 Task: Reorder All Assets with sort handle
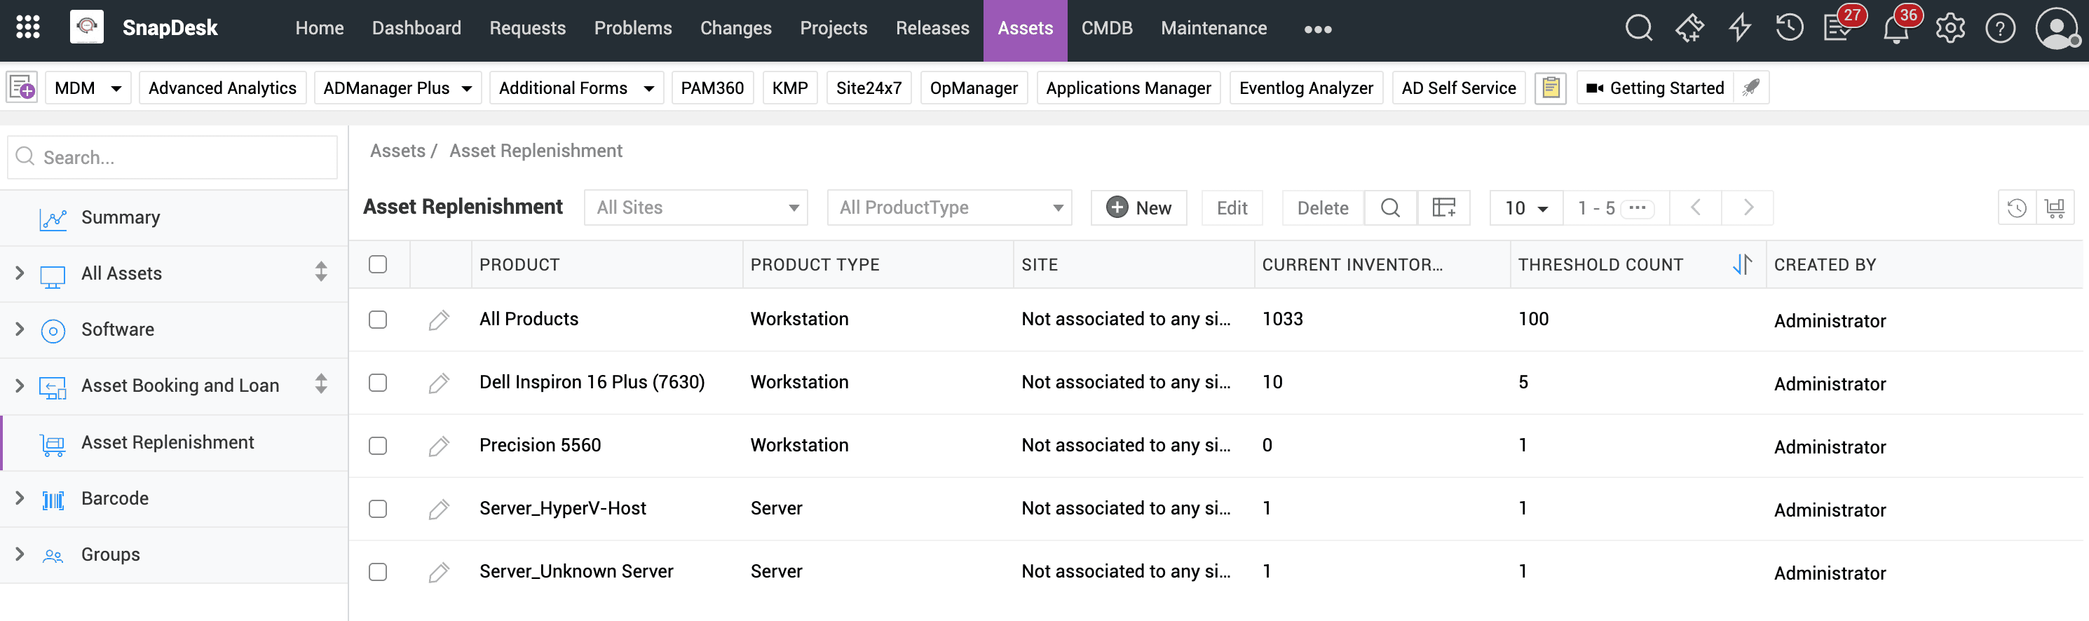click(321, 271)
